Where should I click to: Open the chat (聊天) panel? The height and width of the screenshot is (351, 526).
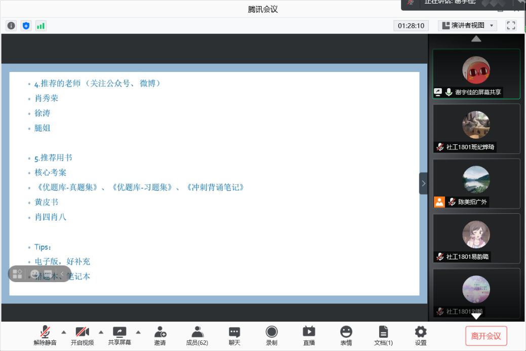click(x=234, y=336)
